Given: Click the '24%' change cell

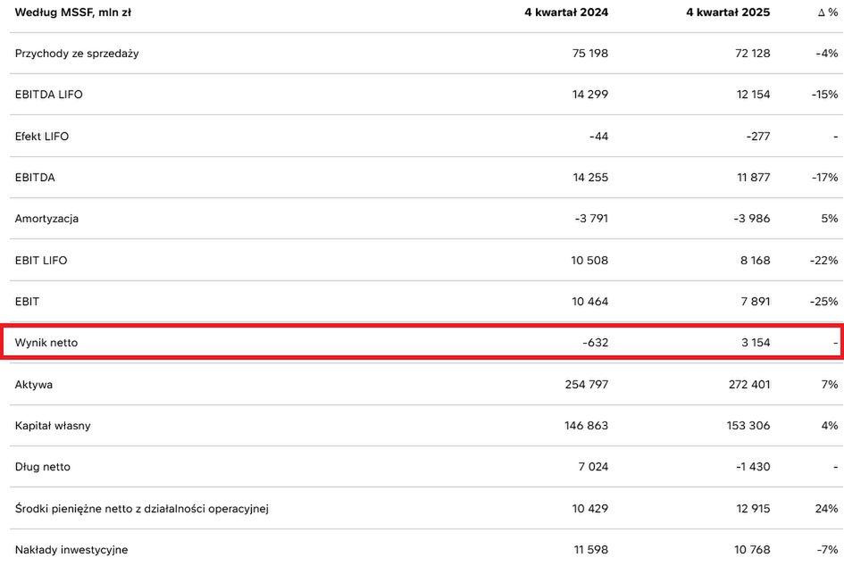Looking at the screenshot, I should coord(827,509).
